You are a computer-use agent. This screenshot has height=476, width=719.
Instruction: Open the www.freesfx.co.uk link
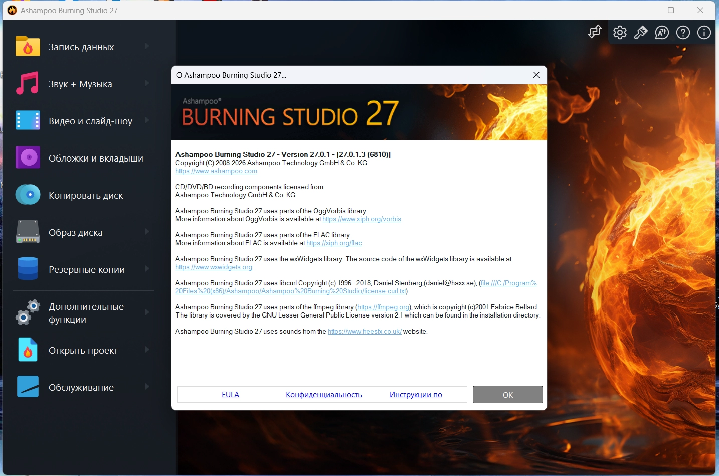pyautogui.click(x=365, y=332)
